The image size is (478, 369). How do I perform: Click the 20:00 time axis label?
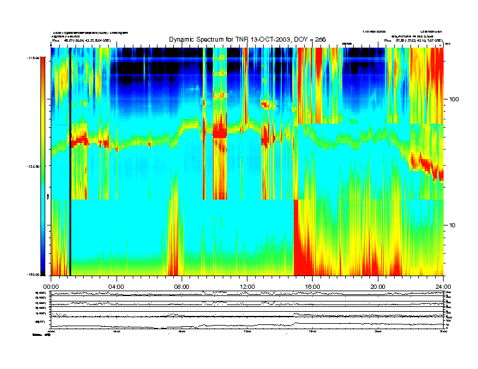click(x=378, y=287)
